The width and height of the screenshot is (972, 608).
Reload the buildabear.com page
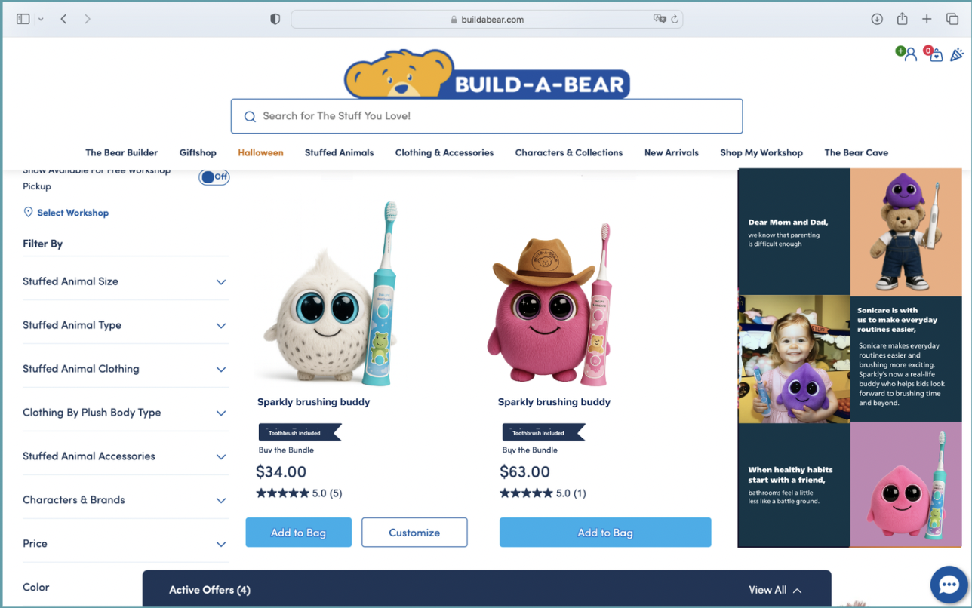tap(675, 19)
